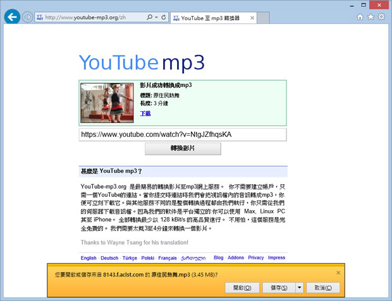The width and height of the screenshot is (392, 301).
Task: Open the browser home page icon
Action: [x=359, y=17]
